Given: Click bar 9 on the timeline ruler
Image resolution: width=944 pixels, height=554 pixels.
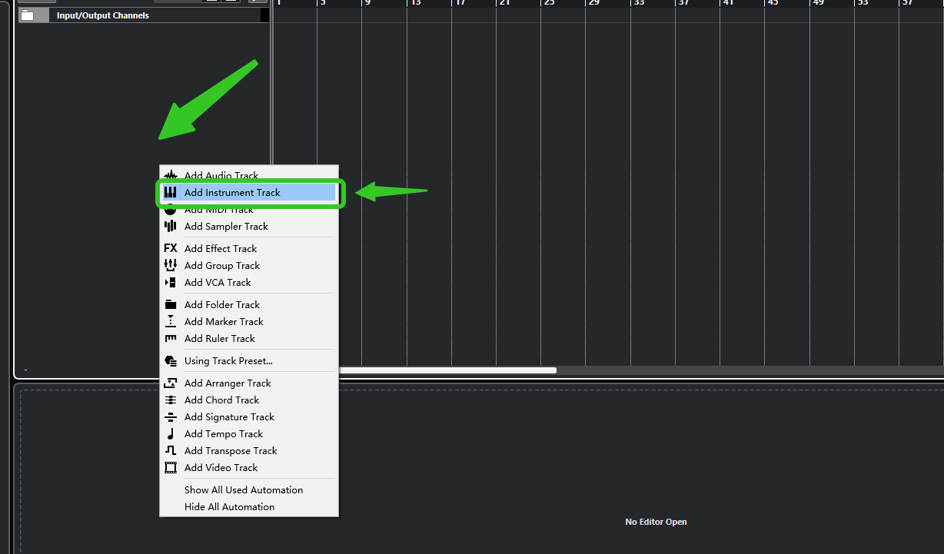Looking at the screenshot, I should [x=367, y=3].
